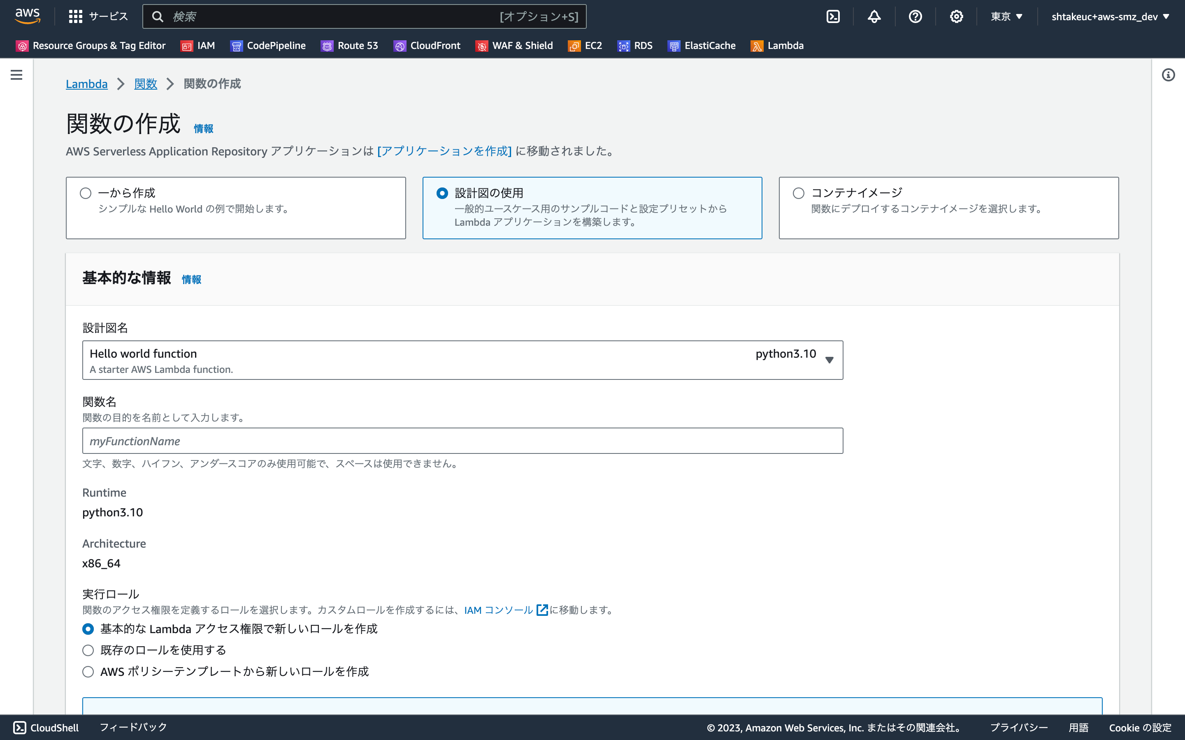The height and width of the screenshot is (740, 1185).
Task: Click the Lambda shortcut icon
Action: tap(757, 46)
